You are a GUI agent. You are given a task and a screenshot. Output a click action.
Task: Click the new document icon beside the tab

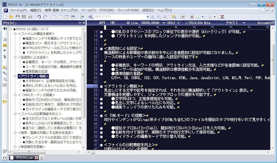tap(42, 157)
